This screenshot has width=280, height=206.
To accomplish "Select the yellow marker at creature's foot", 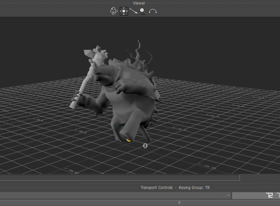I will click(x=128, y=140).
